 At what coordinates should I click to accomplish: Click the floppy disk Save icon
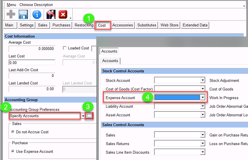(x=23, y=14)
